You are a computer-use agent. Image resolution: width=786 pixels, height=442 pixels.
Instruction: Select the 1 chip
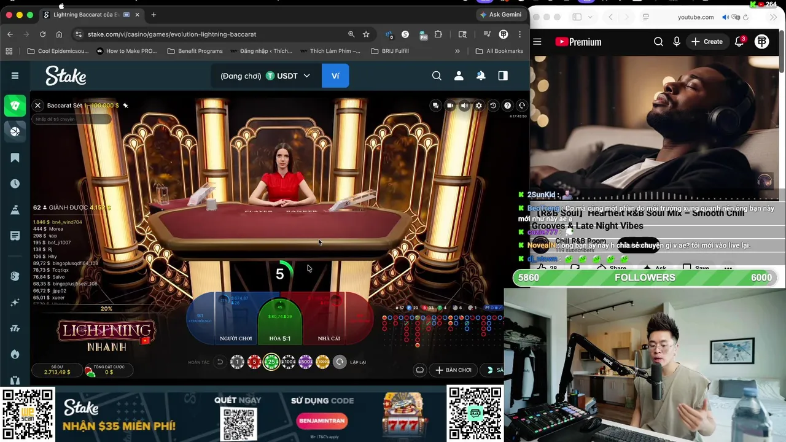(237, 362)
